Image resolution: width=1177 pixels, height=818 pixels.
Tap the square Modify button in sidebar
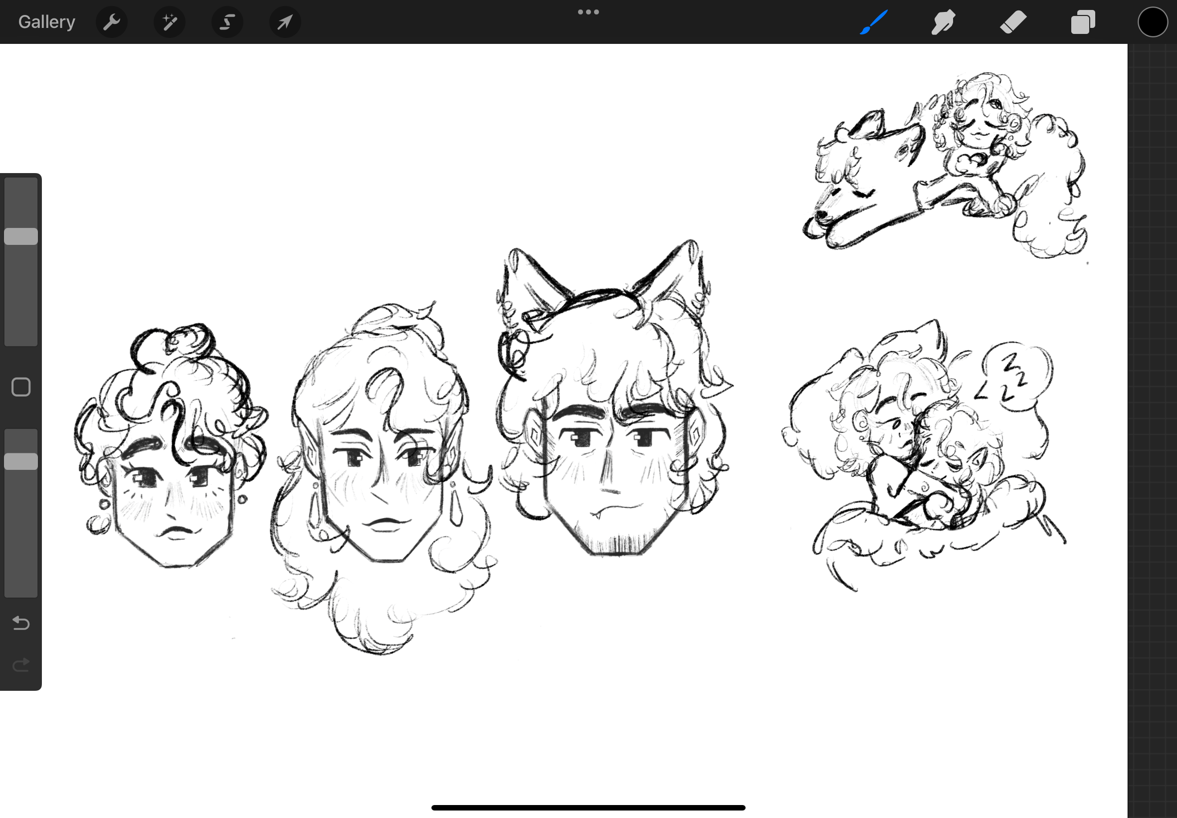coord(21,387)
